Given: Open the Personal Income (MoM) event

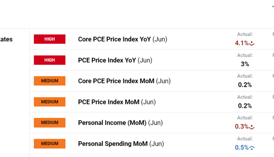Looking at the screenshot, I should (120, 123).
